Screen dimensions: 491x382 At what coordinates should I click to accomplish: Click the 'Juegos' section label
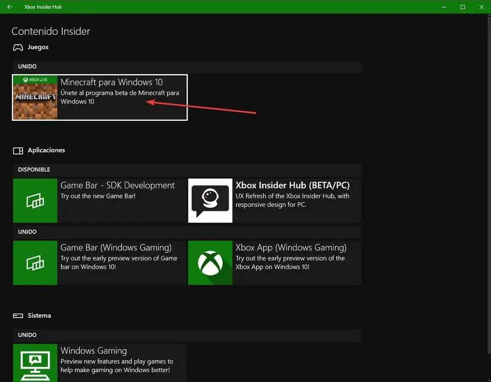38,47
